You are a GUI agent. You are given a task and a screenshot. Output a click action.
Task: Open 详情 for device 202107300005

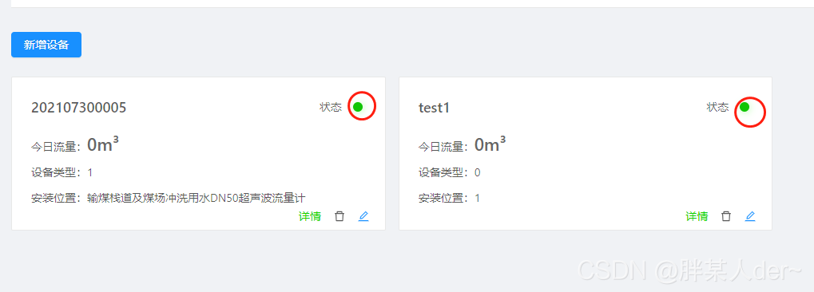pos(310,216)
